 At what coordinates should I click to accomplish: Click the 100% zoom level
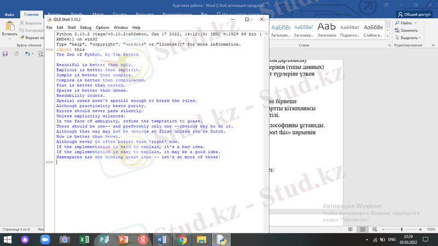(431, 229)
